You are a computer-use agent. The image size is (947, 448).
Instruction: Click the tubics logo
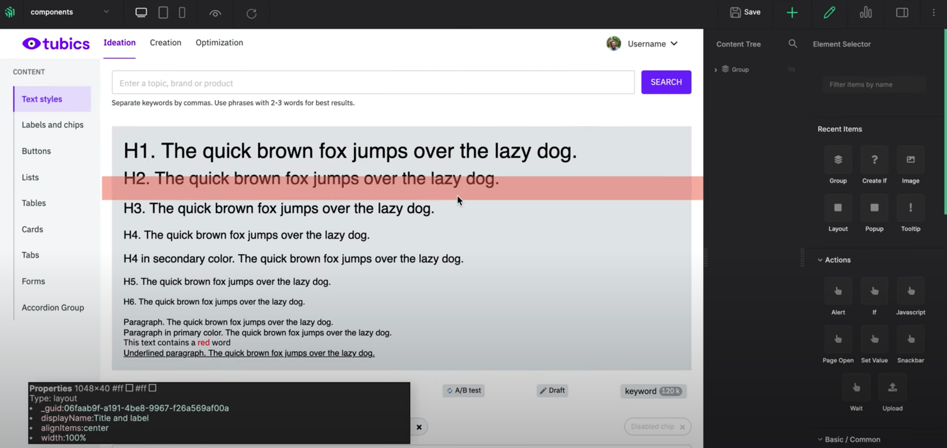[x=56, y=43]
